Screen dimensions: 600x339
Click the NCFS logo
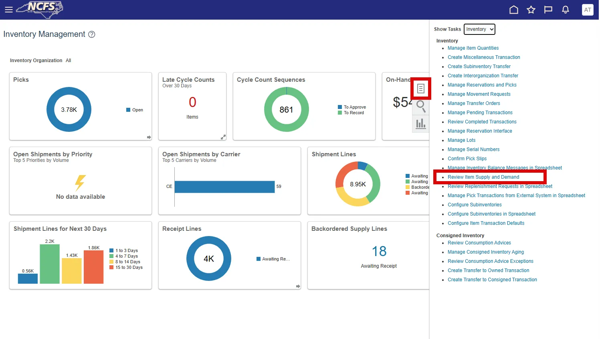click(x=40, y=9)
